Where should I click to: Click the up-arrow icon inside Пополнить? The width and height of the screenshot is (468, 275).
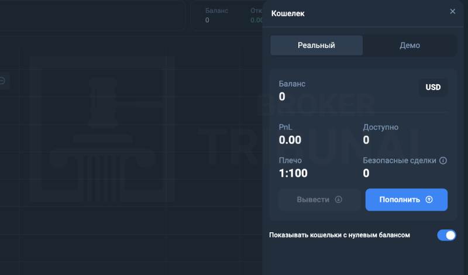point(429,200)
